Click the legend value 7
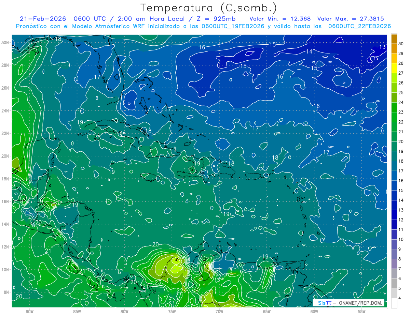This screenshot has height=316, width=410. pyautogui.click(x=400, y=269)
